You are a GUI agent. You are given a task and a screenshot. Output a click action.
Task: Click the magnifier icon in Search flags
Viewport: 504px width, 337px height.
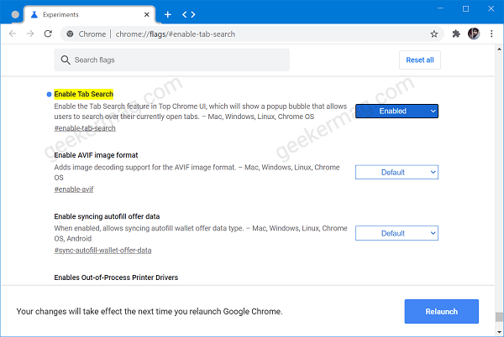66,60
